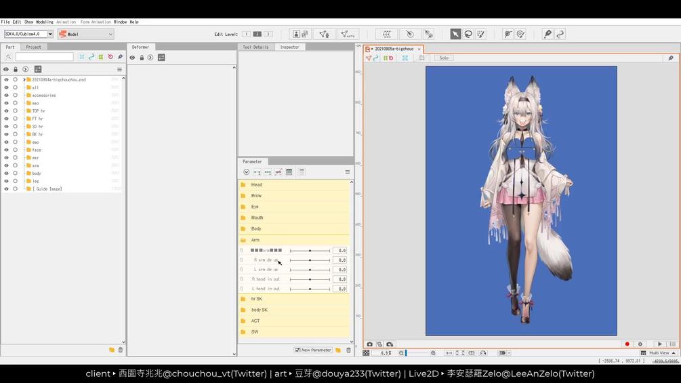Select Edit Level 2 button
The image size is (681, 383).
pos(257,34)
